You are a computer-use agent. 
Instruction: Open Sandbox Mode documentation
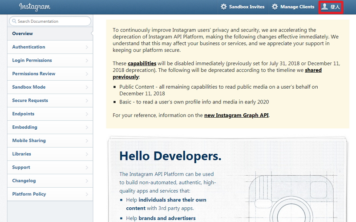(50, 87)
